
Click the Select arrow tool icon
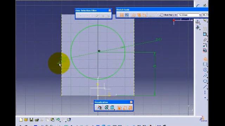coord(205,20)
